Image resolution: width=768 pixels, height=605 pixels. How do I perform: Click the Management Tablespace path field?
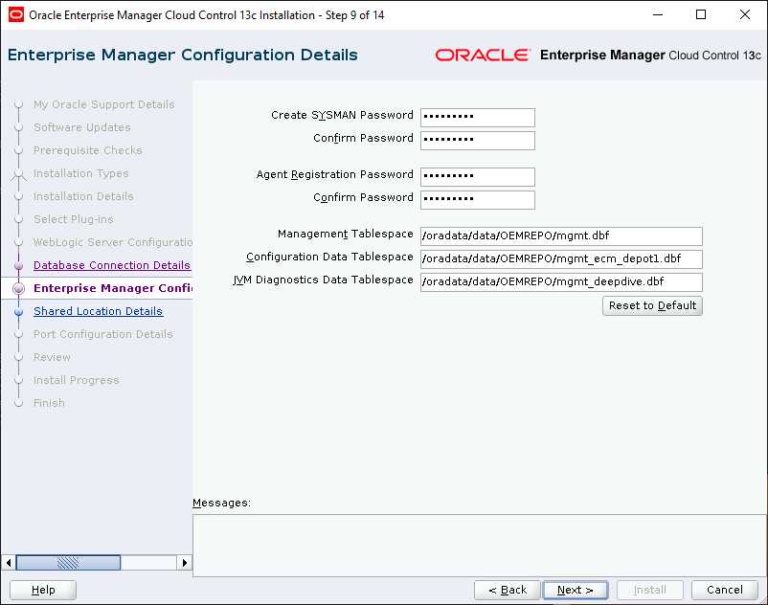(x=561, y=235)
